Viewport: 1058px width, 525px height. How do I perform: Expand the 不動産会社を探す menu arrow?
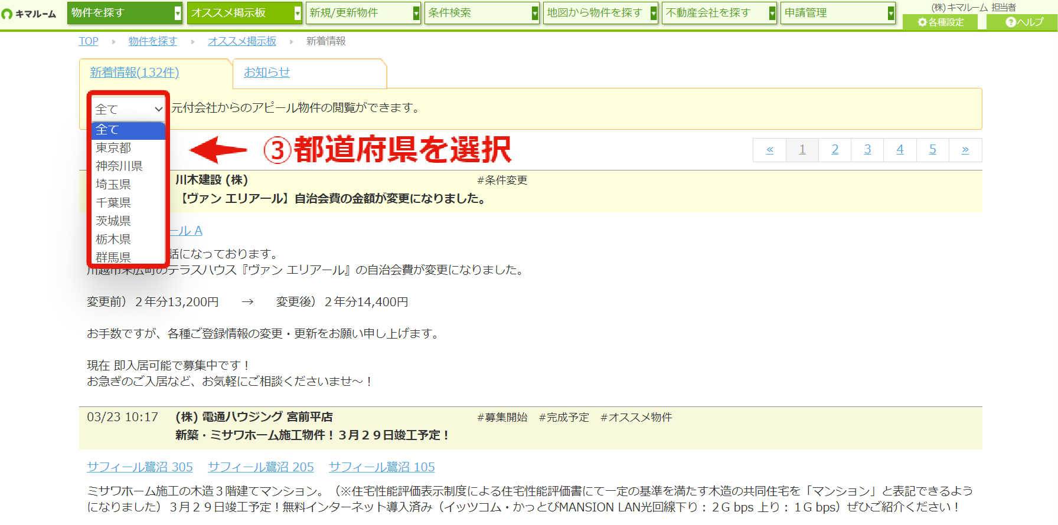(772, 13)
